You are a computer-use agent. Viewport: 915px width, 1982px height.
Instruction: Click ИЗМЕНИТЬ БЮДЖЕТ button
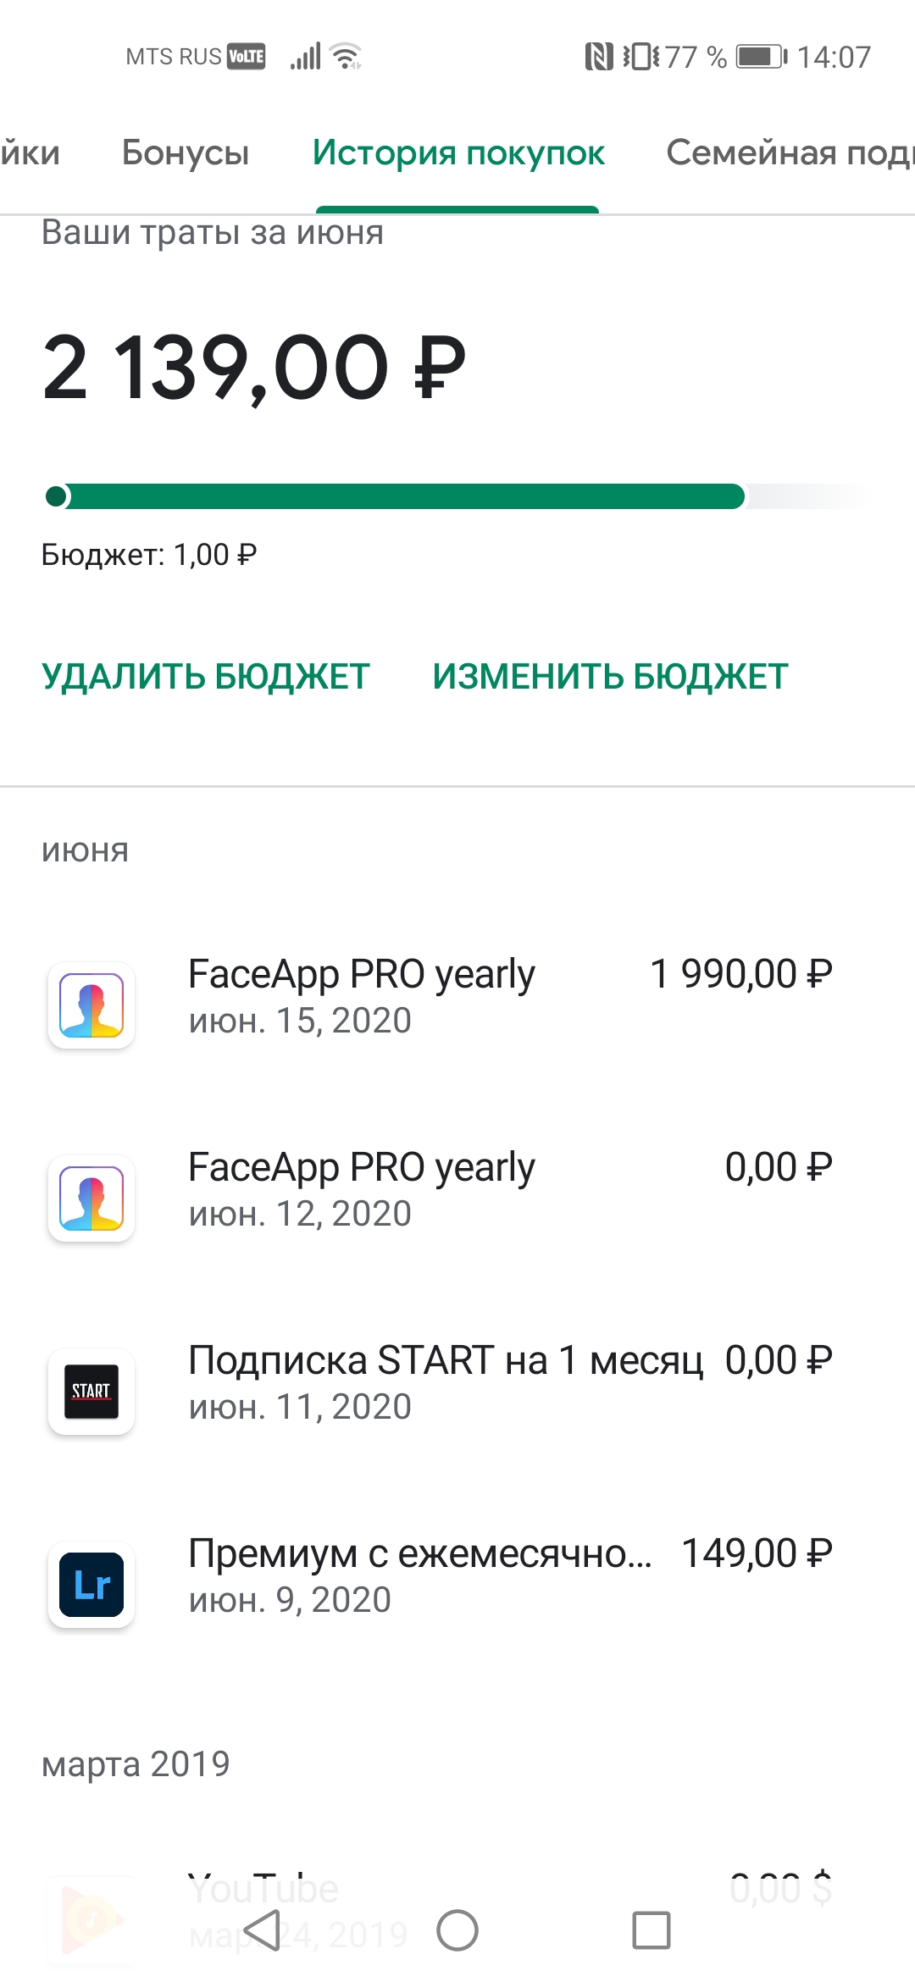(610, 677)
